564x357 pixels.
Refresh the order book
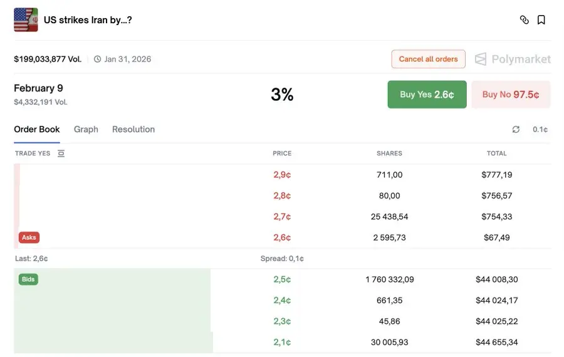coord(516,130)
